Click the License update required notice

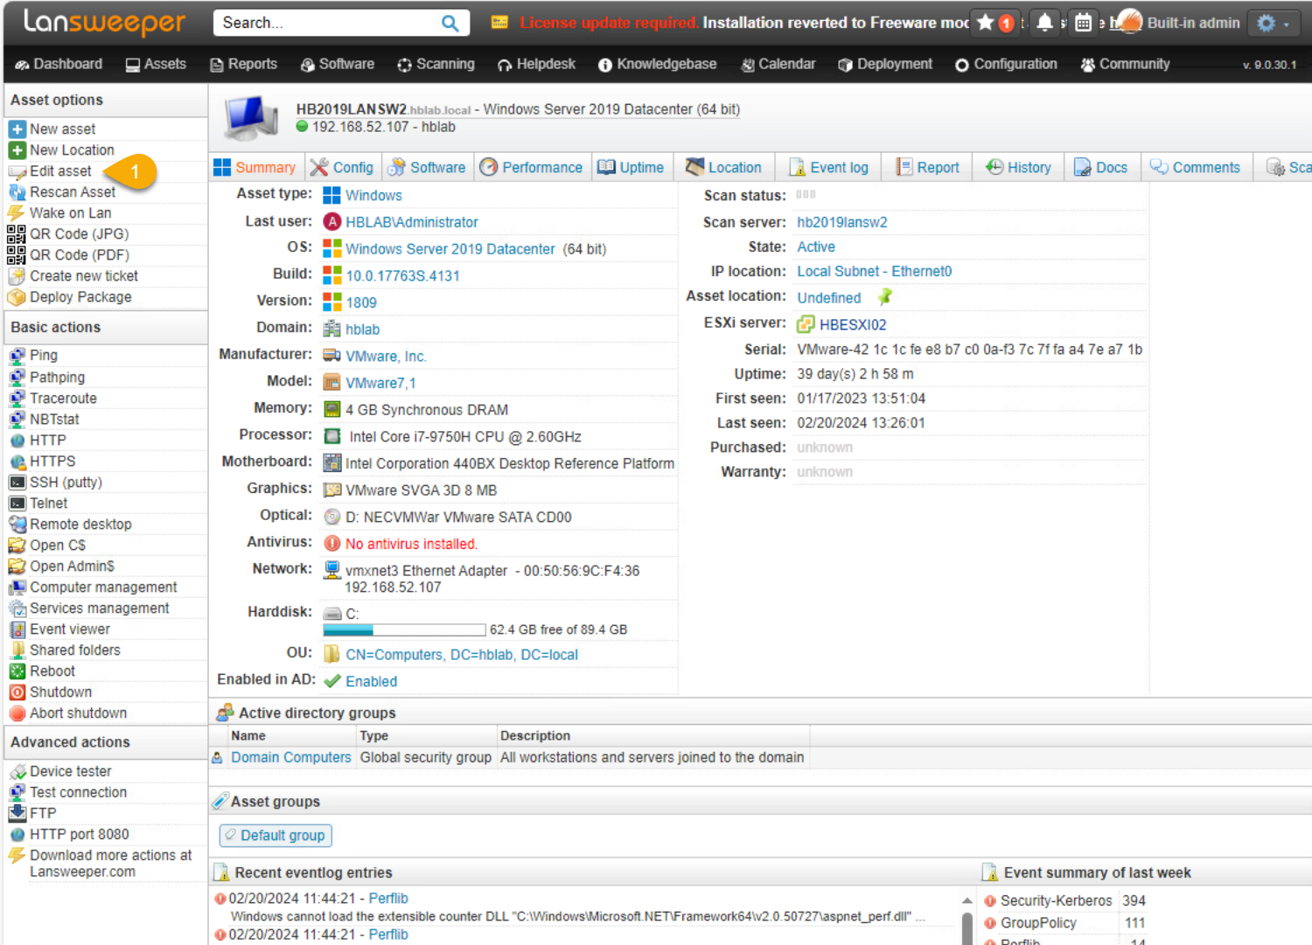tap(609, 23)
